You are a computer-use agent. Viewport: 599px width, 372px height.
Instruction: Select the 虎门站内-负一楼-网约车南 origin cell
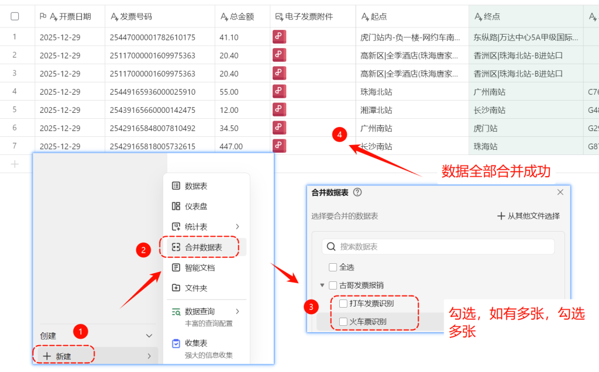point(412,37)
